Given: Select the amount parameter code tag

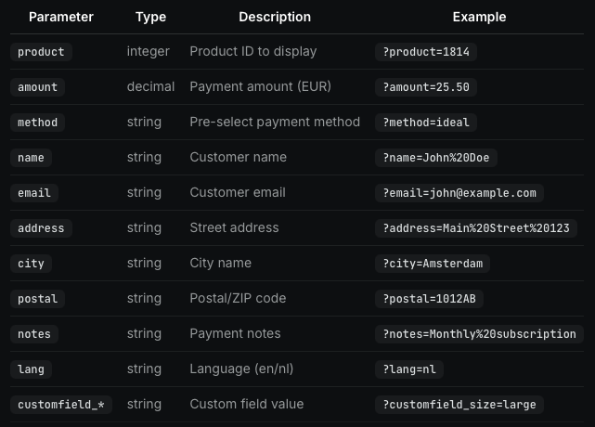Looking at the screenshot, I should (38, 87).
